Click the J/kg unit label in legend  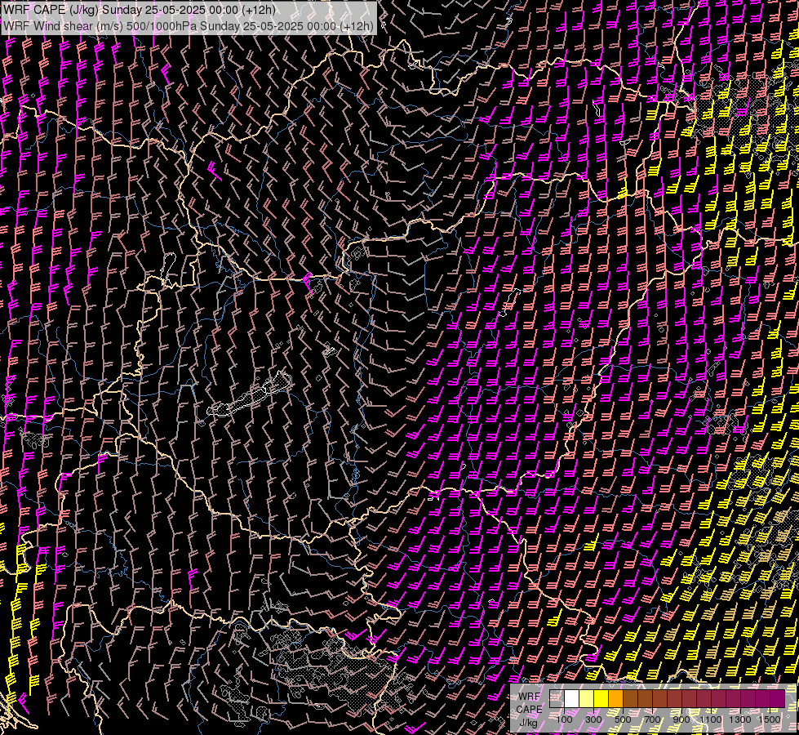point(528,723)
